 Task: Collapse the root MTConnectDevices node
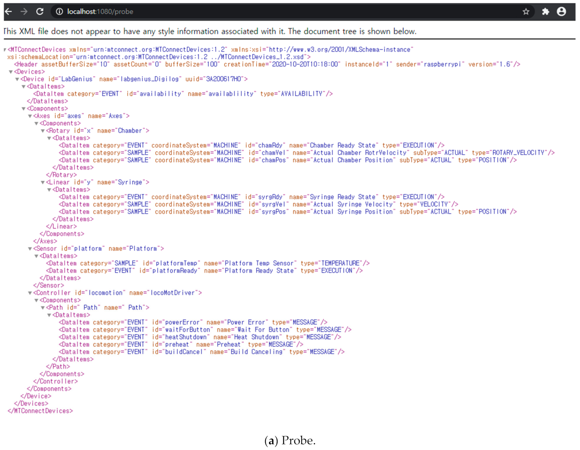pyautogui.click(x=5, y=50)
